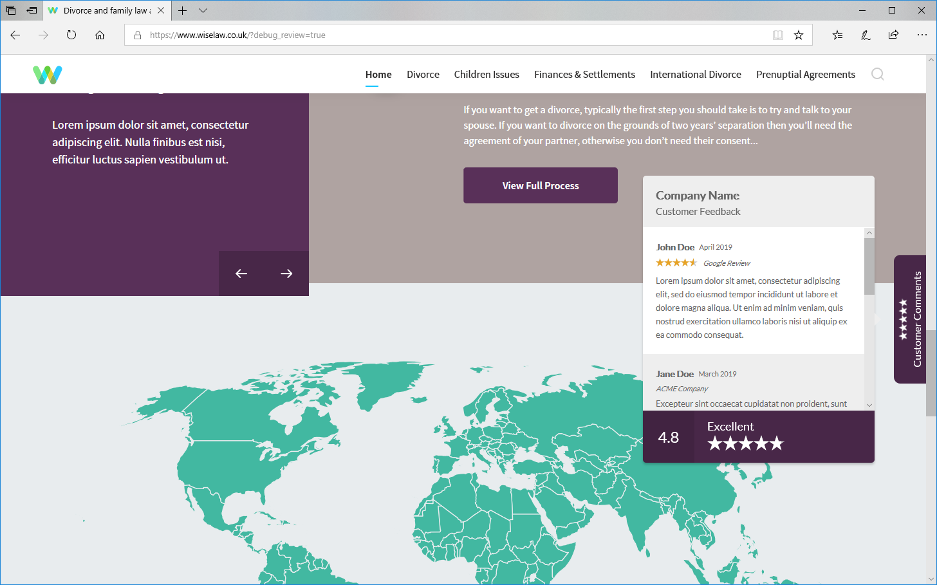Viewport: 937px width, 585px height.
Task: Open the favorites hub icon
Action: pyautogui.click(x=837, y=35)
